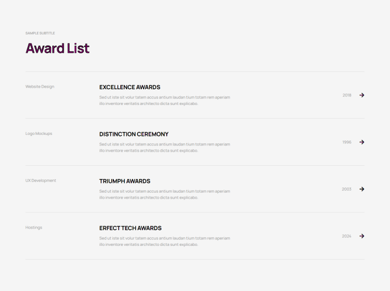Select the Website Design category label

pos(40,86)
